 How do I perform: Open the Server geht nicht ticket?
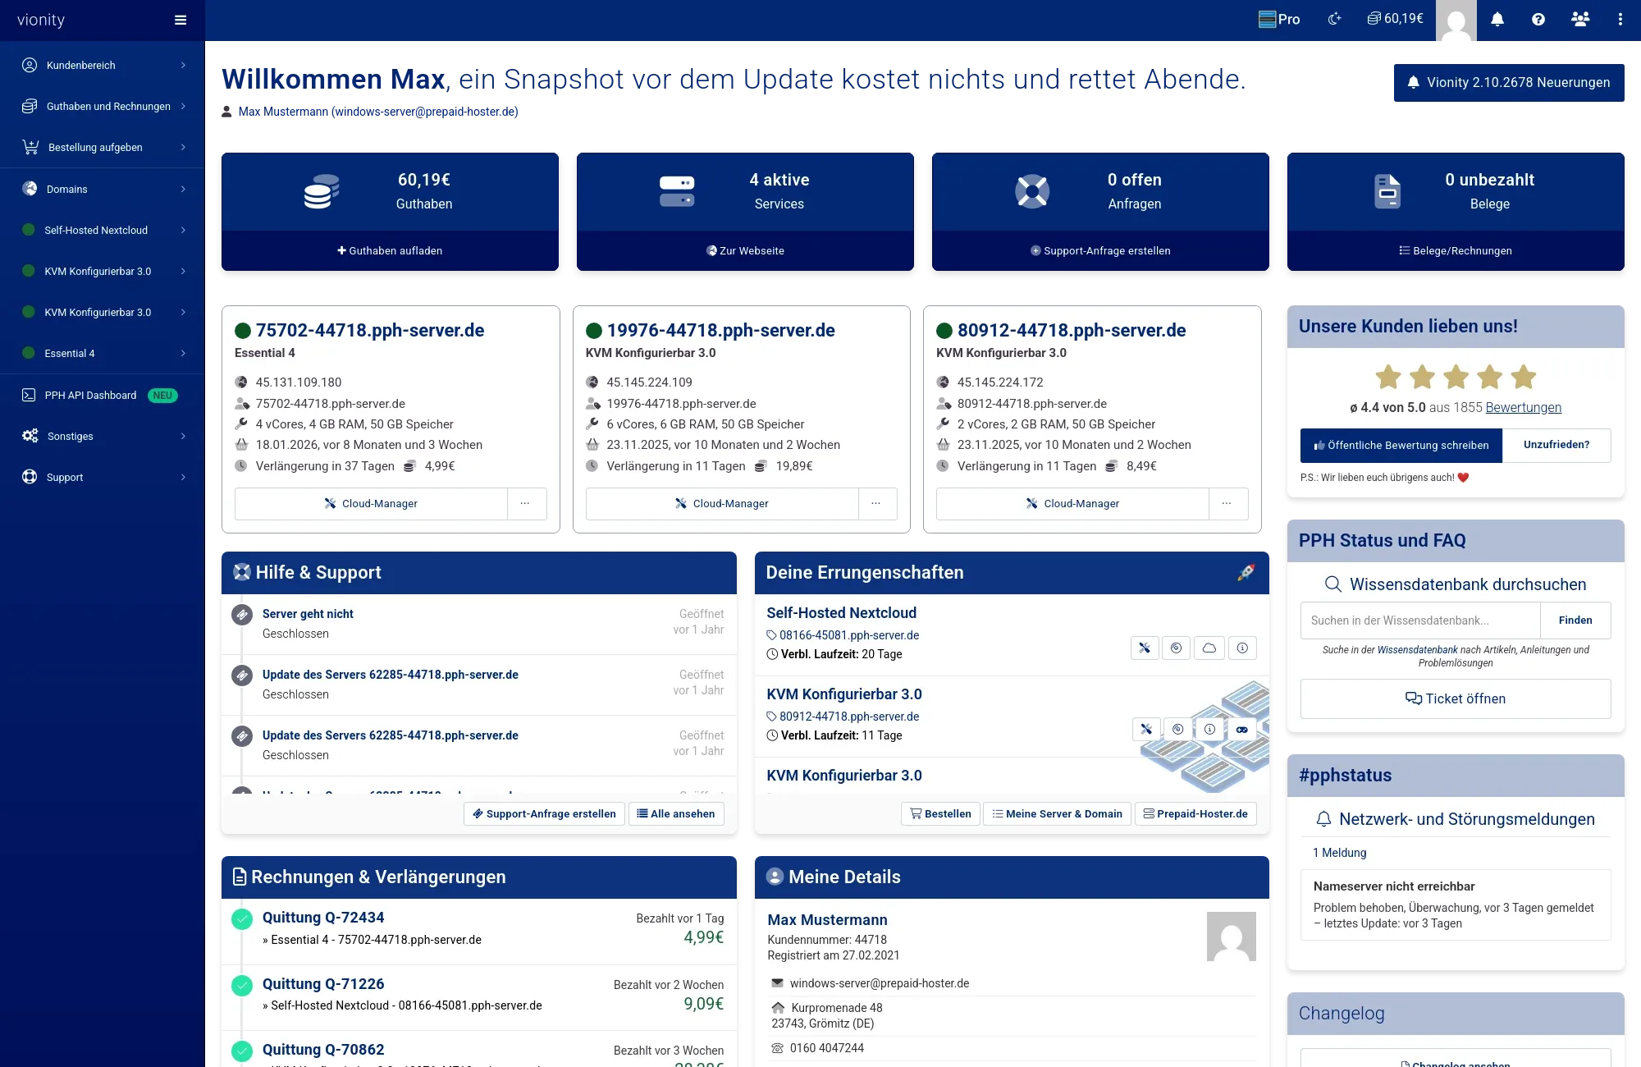(308, 614)
